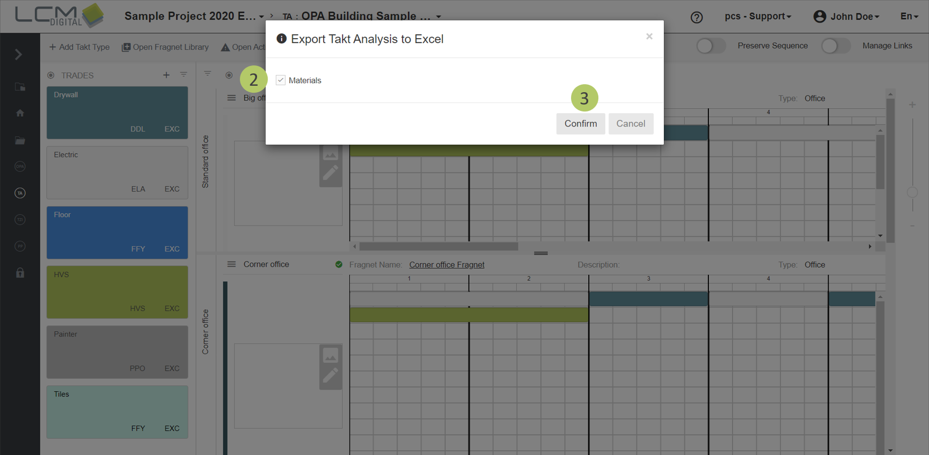929x455 pixels.
Task: Click the plus icon in Trades panel
Action: click(x=166, y=75)
